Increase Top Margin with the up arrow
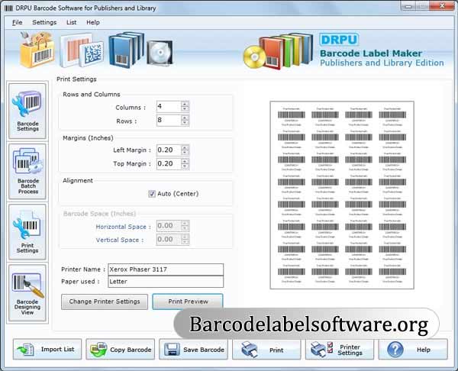 point(185,161)
